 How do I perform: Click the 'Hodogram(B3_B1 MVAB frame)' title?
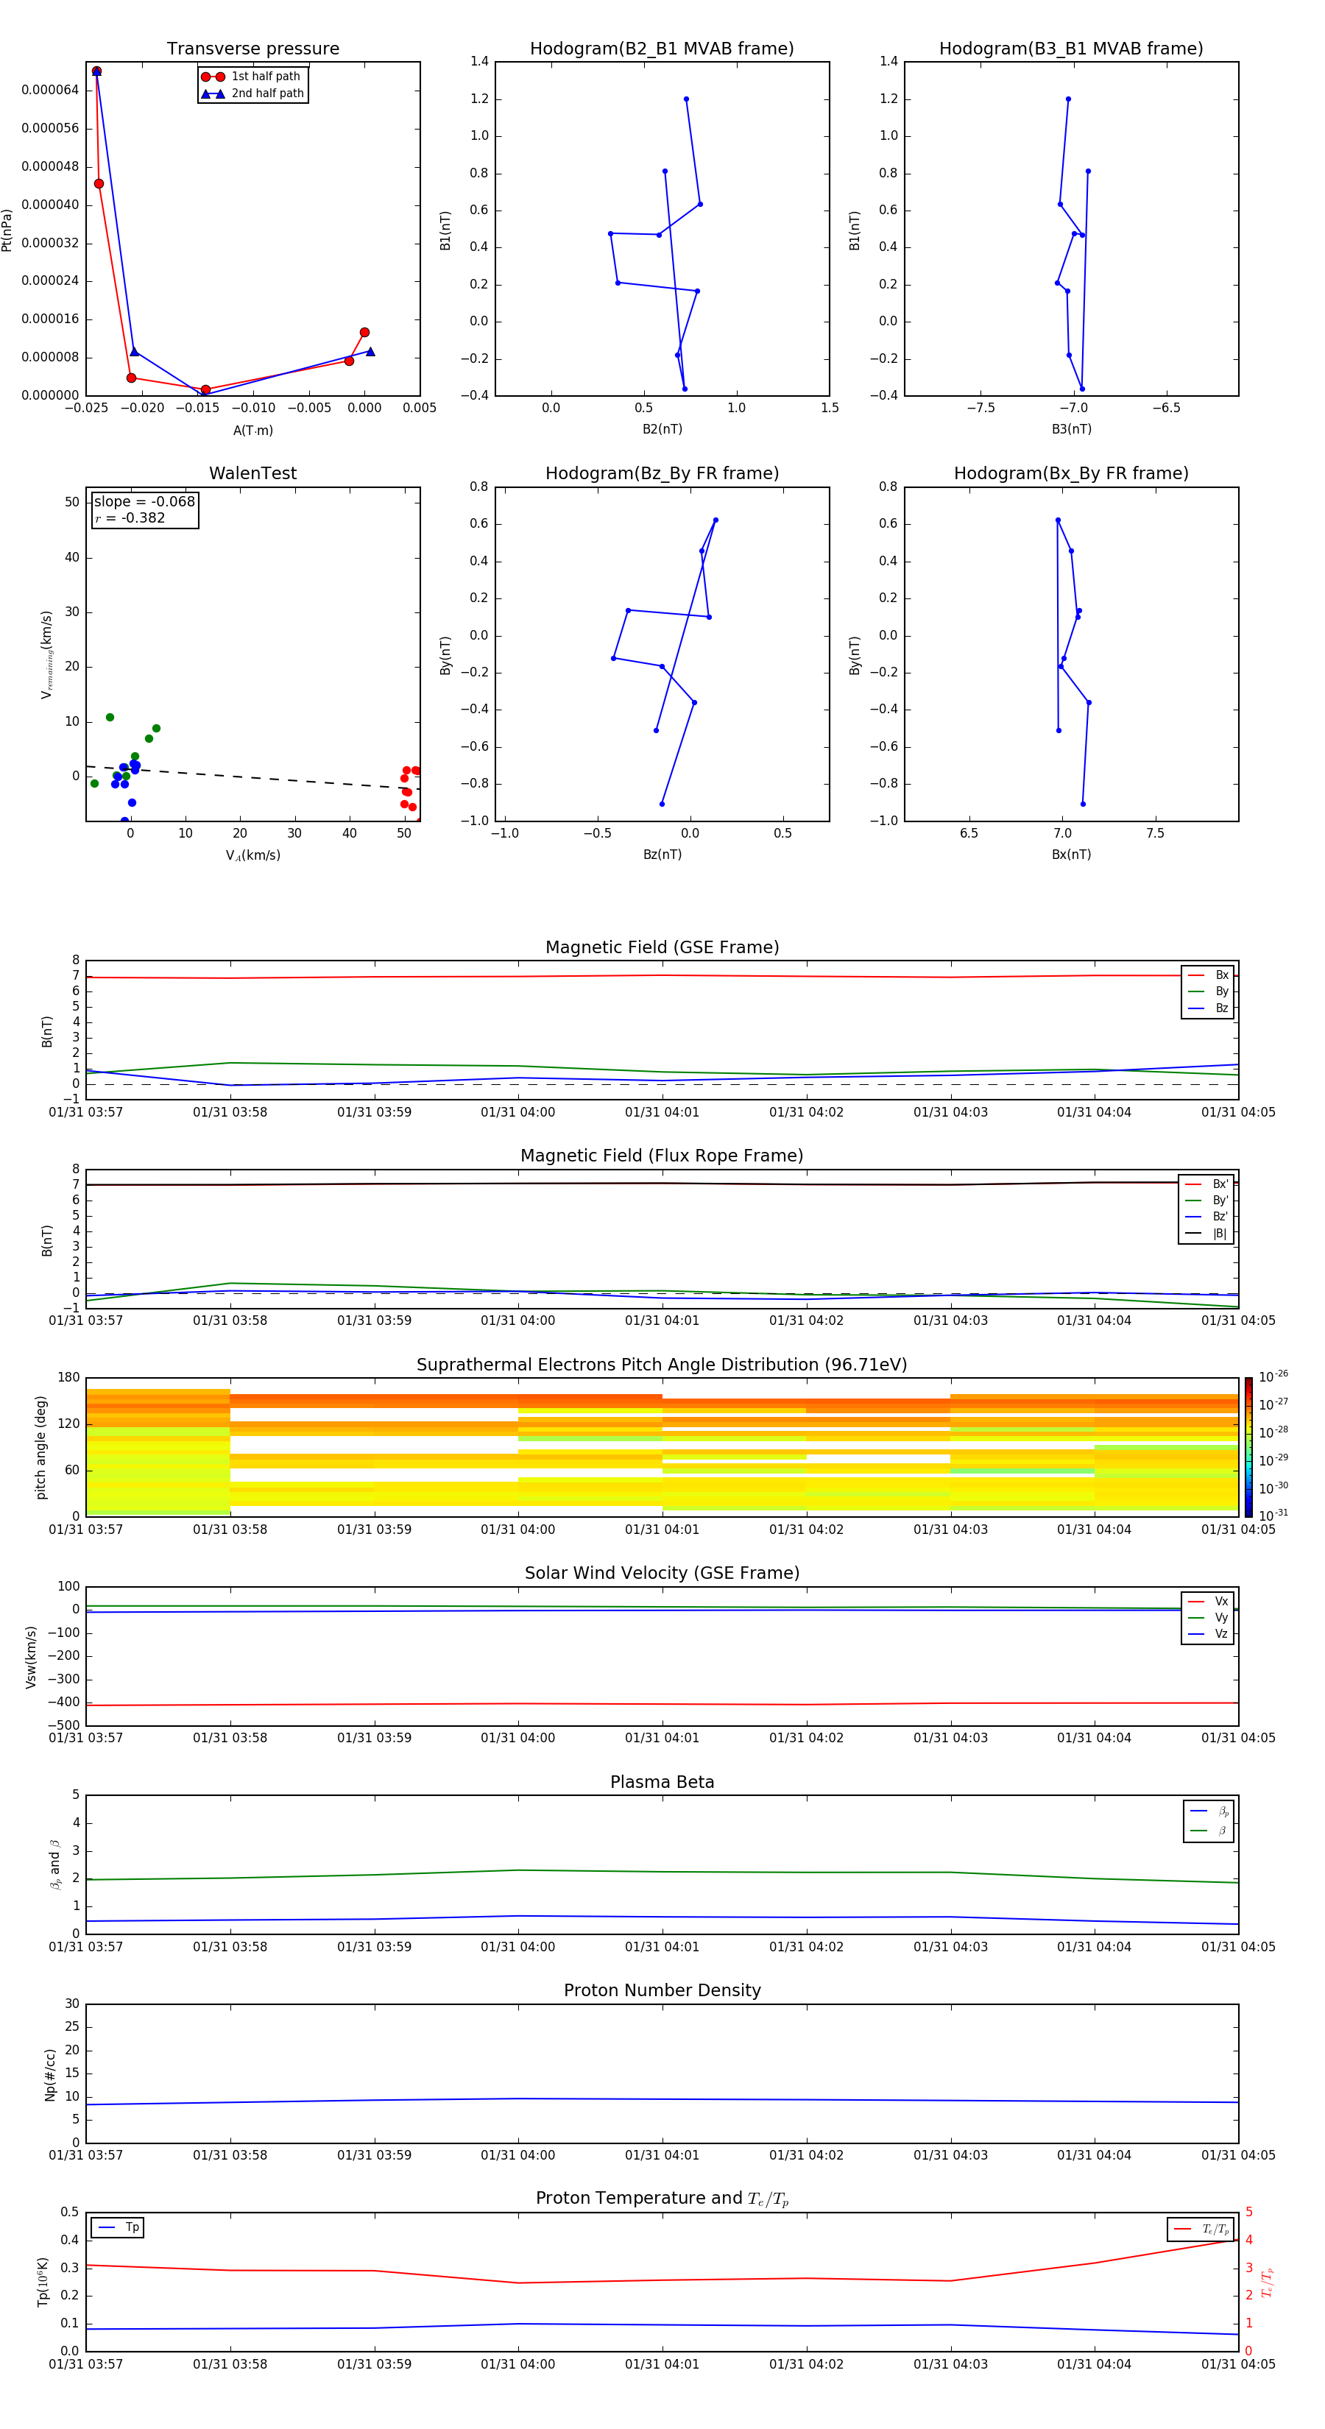coord(1071,49)
